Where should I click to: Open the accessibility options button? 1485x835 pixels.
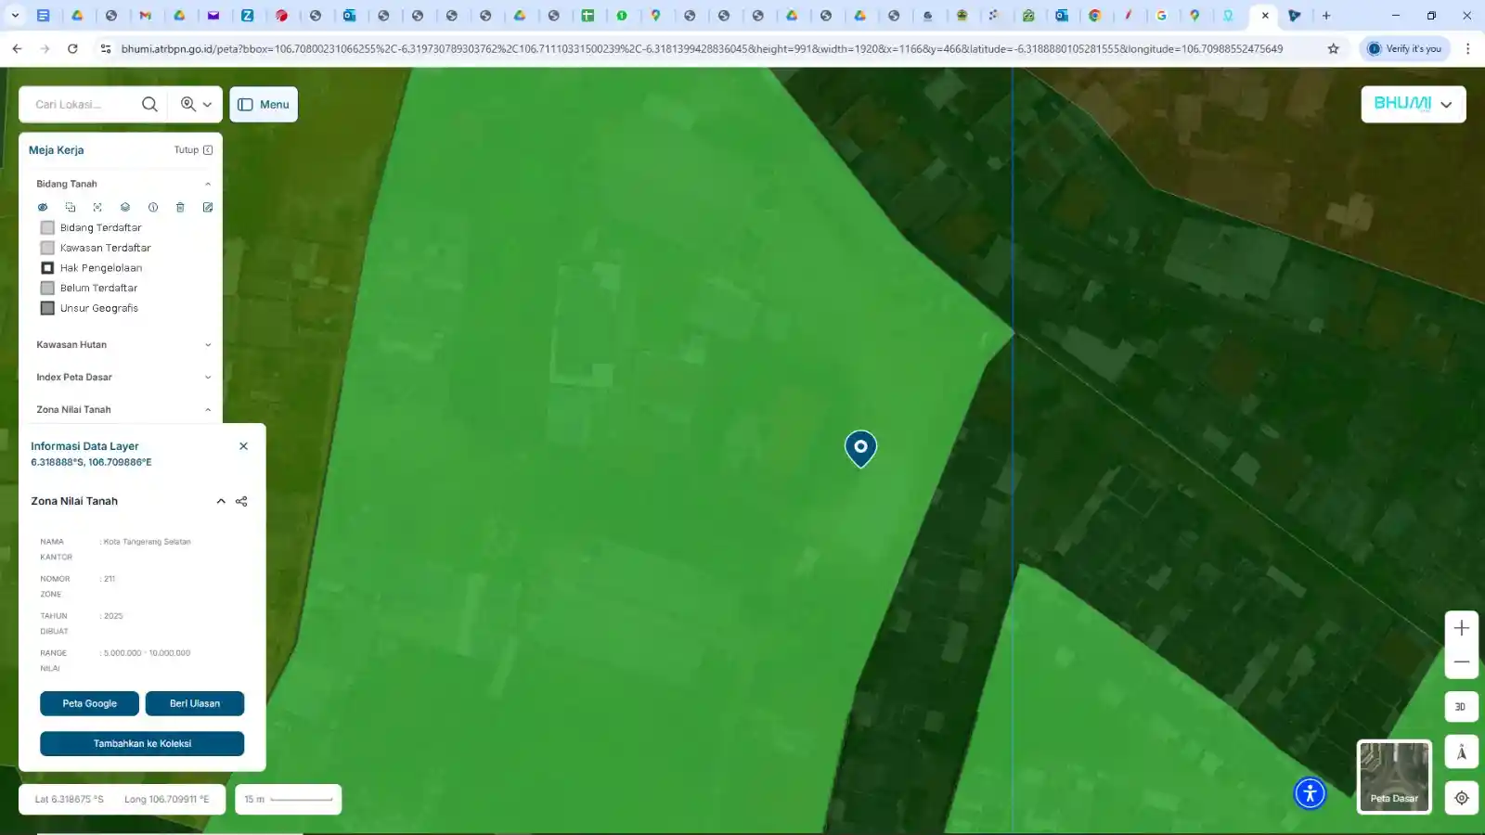(x=1310, y=793)
